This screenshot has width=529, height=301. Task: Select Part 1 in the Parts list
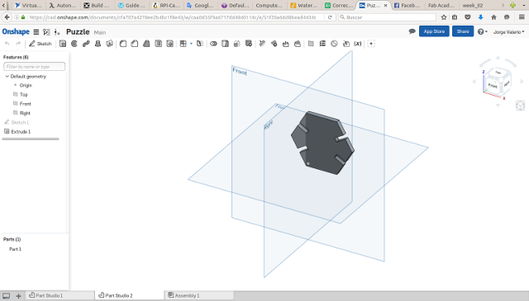coord(15,249)
